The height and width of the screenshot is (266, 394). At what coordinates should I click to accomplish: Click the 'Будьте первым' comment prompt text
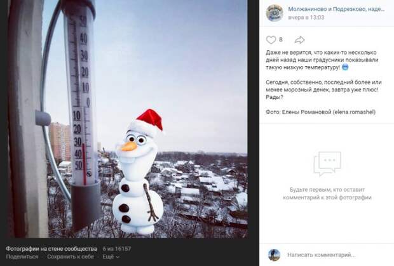(x=327, y=194)
